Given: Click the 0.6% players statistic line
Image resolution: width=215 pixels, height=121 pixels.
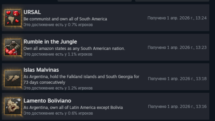Looking at the screenshot, I should point(58,113).
